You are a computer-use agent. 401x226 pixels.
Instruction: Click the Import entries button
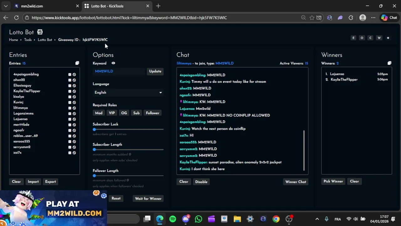click(x=33, y=182)
